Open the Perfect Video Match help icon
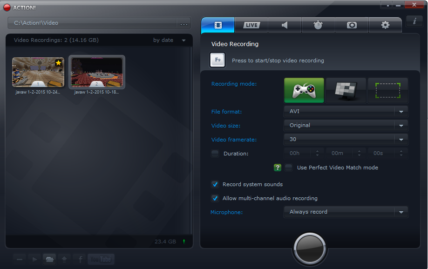 tap(277, 168)
